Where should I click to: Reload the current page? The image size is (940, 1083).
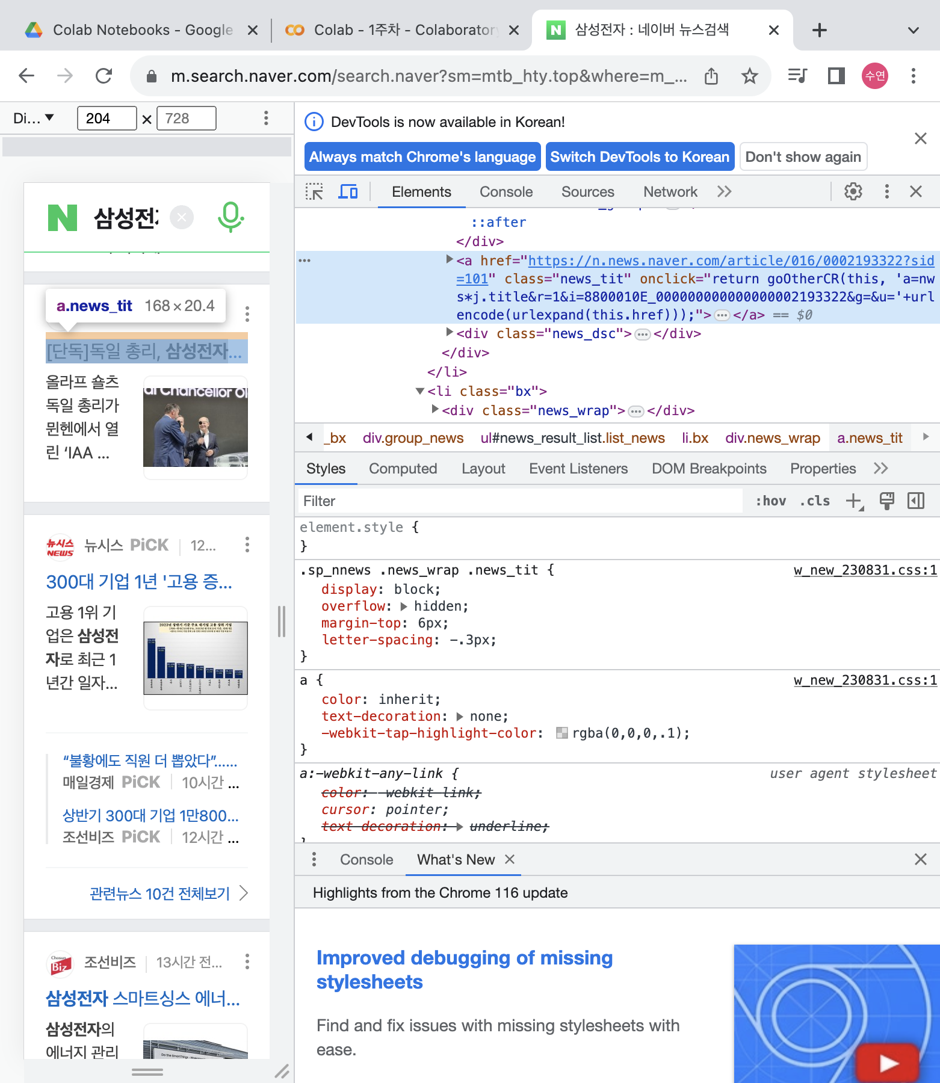(104, 76)
